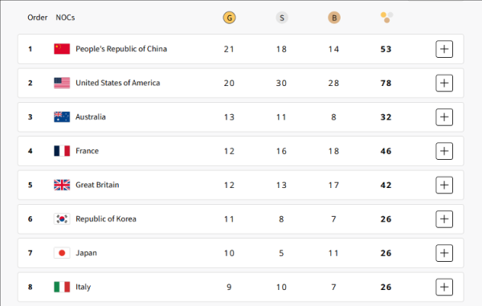Click the bronze medal B icon
The height and width of the screenshot is (306, 482).
pyautogui.click(x=334, y=18)
